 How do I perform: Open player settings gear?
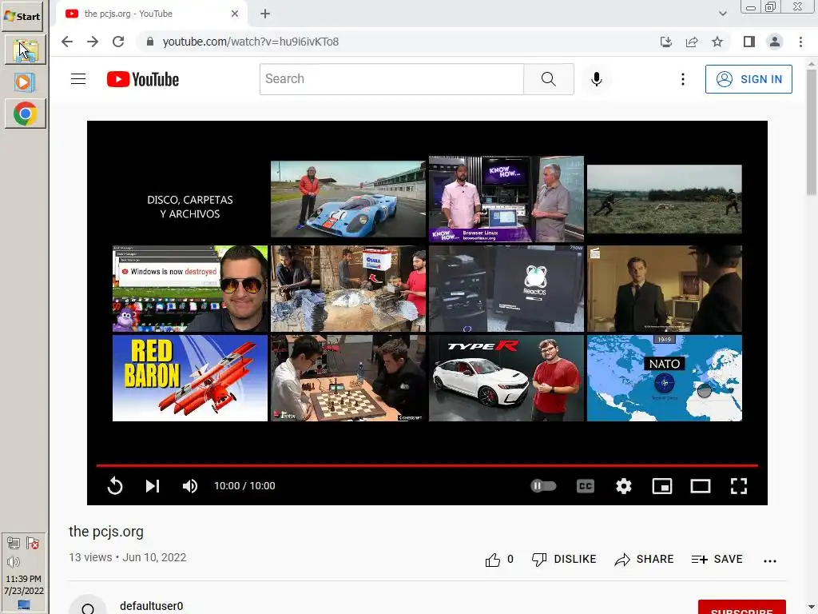(x=623, y=486)
